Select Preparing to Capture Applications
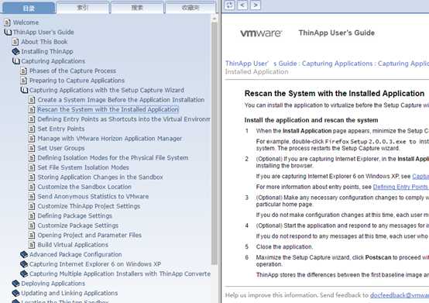 (77, 81)
